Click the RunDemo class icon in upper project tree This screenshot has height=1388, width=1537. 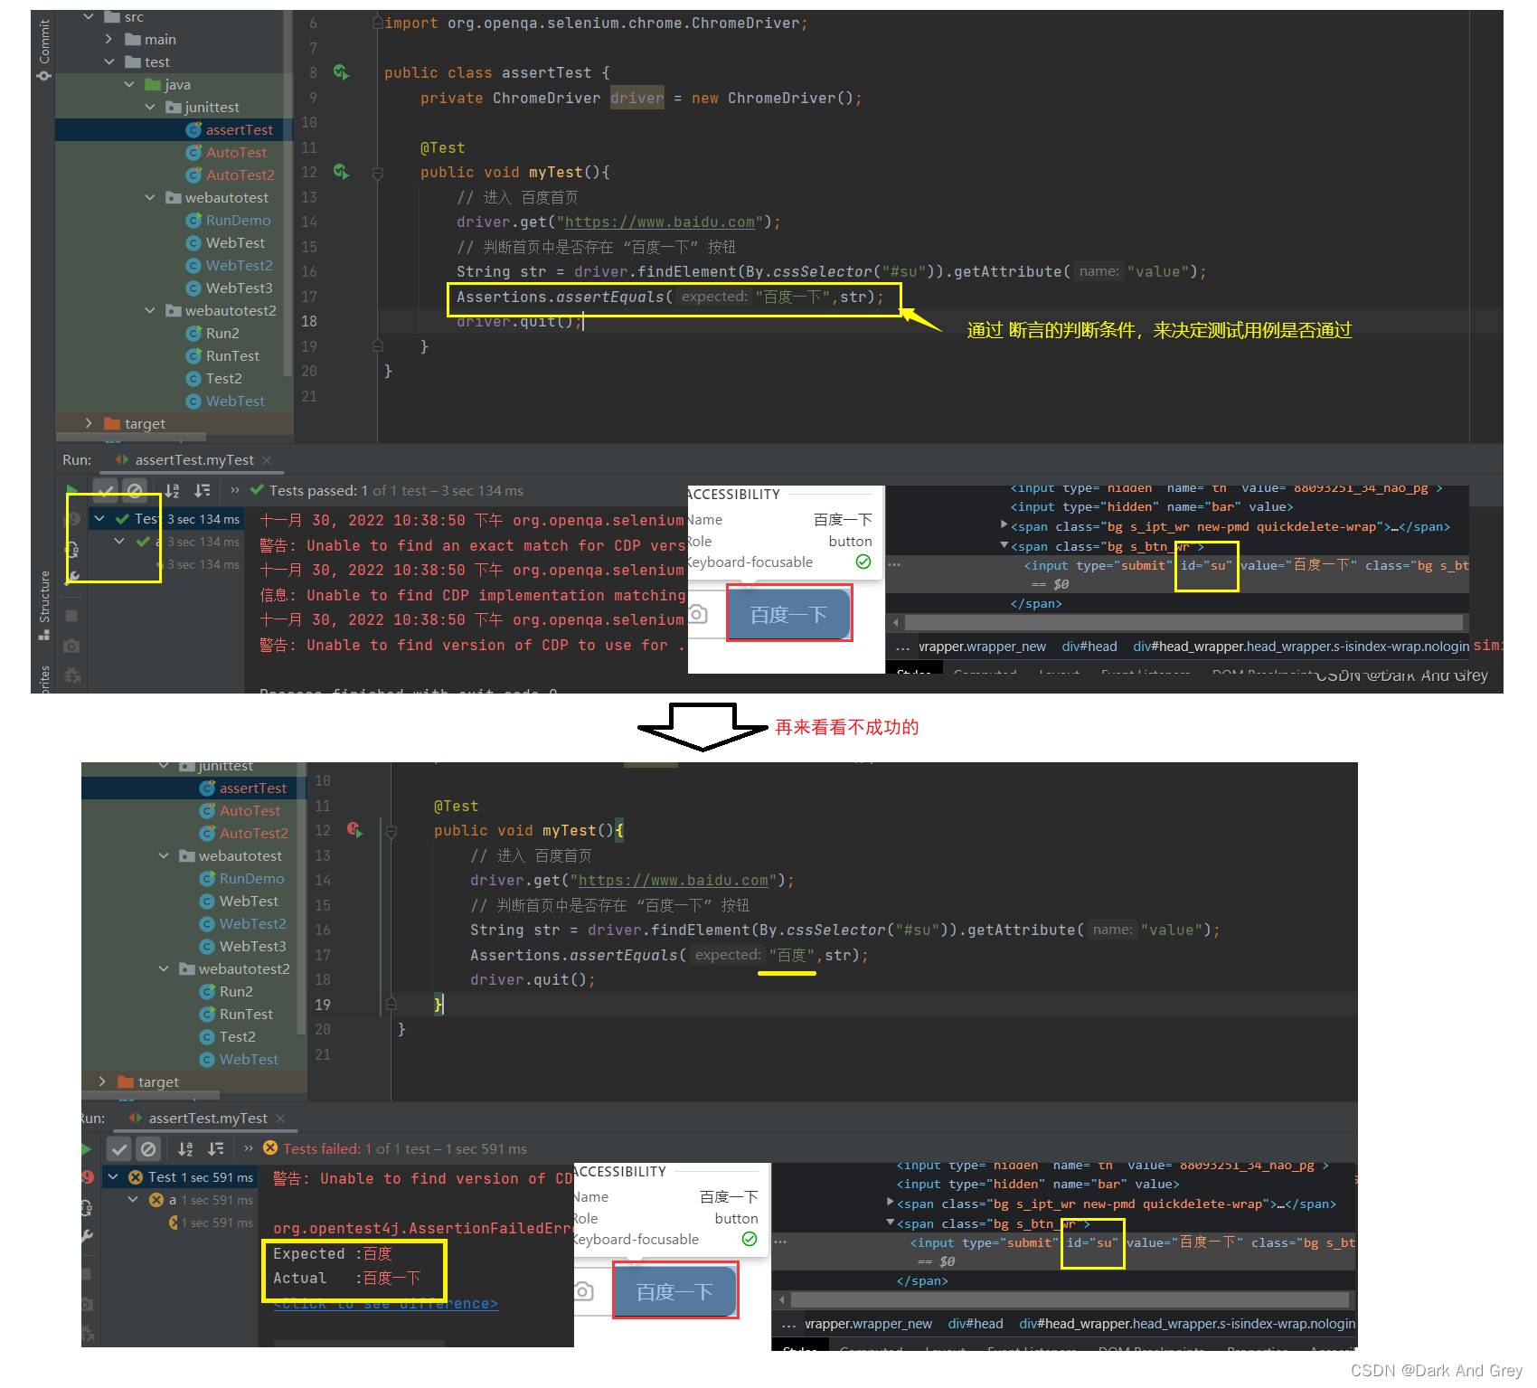click(x=193, y=221)
